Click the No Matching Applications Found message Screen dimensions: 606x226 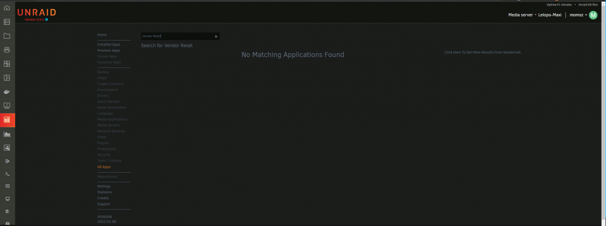coord(293,55)
